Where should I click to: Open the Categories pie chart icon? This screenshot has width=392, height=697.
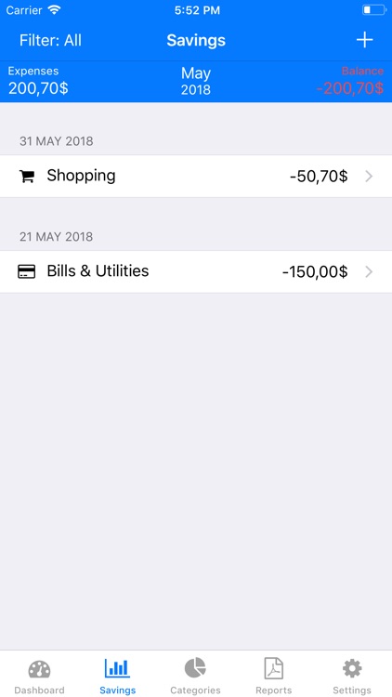(x=195, y=668)
